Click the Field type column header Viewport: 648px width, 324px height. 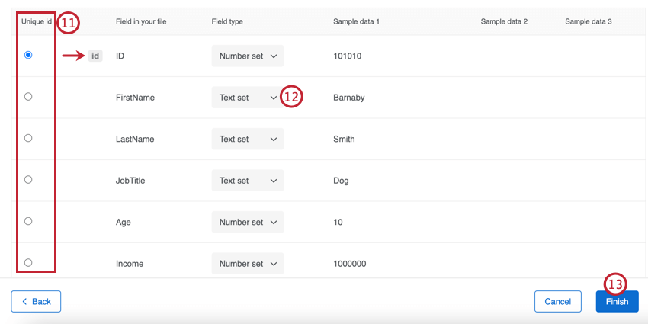click(227, 21)
